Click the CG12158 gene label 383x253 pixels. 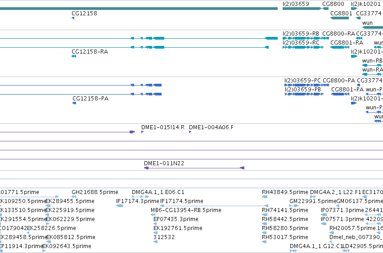[x=84, y=14]
